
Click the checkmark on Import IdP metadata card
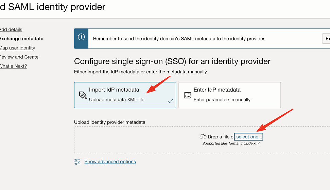pos(171,101)
